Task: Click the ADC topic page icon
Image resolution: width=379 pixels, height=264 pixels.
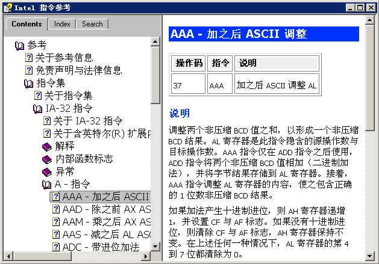Action: (x=56, y=247)
